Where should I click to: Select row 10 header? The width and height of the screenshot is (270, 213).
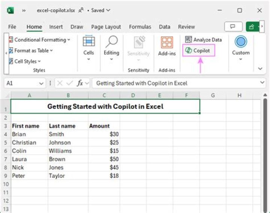pos(6,184)
